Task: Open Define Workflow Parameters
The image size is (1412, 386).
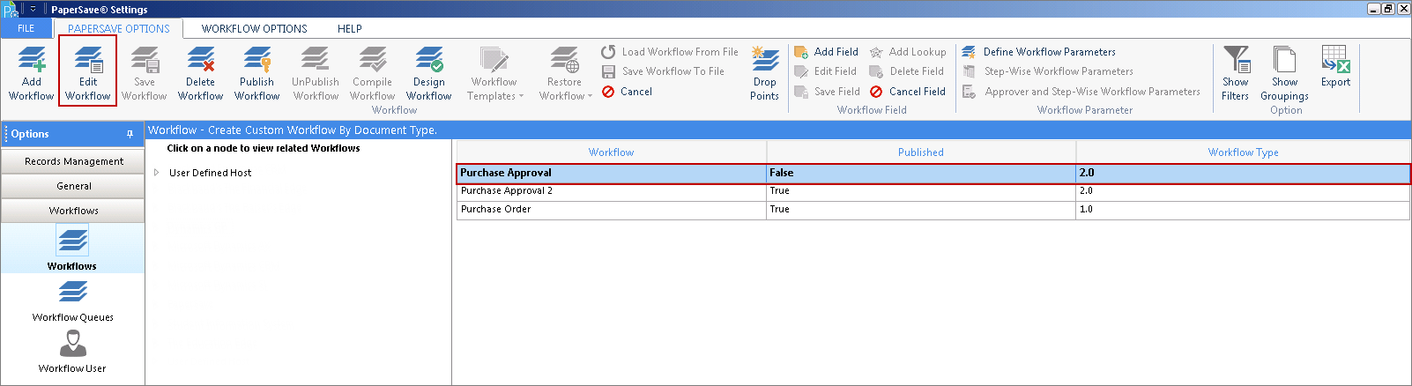Action: 1038,52
